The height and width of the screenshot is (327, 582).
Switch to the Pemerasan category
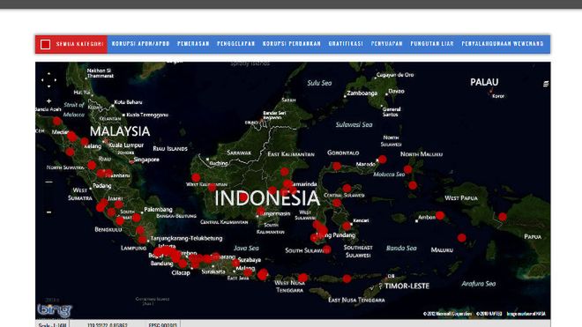point(193,44)
